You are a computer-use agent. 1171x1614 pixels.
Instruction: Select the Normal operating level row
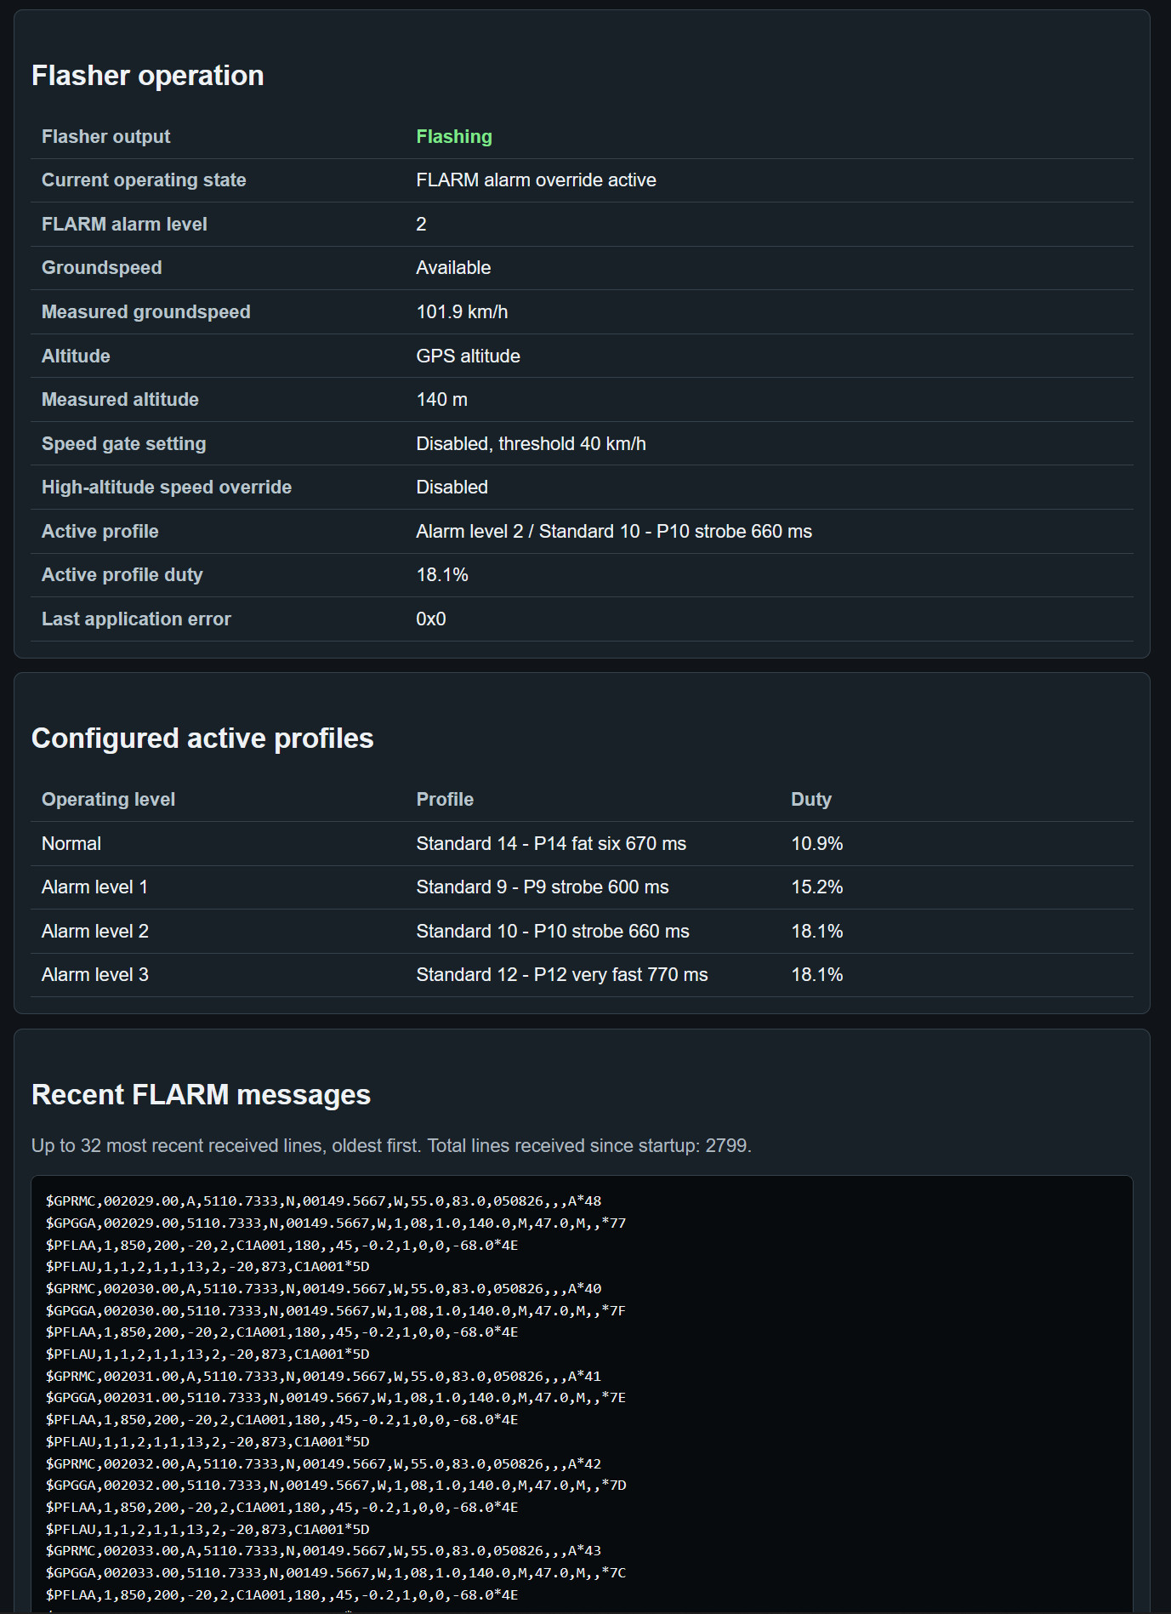click(x=582, y=844)
